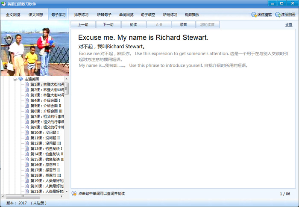This screenshot has width=299, height=207.
Task: Click the 注册购买 register purchase icon
Action: [278, 15]
